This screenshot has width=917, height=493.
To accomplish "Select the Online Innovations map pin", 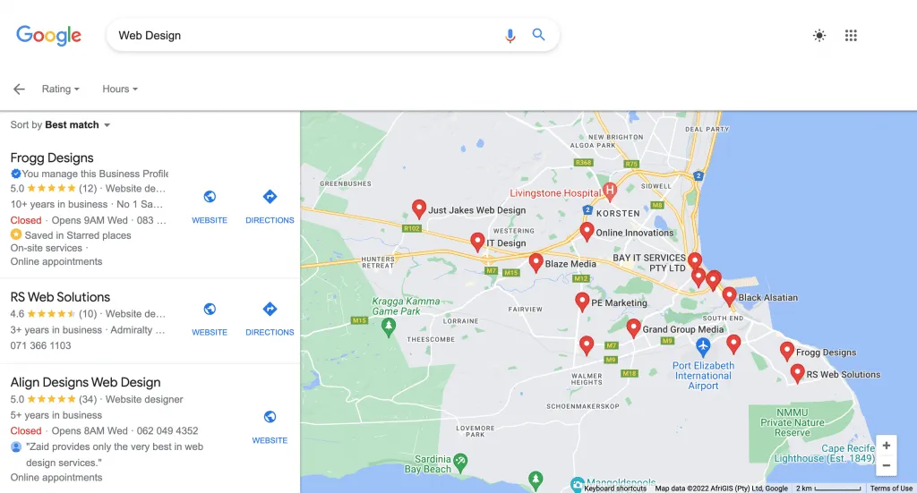I will (x=587, y=232).
